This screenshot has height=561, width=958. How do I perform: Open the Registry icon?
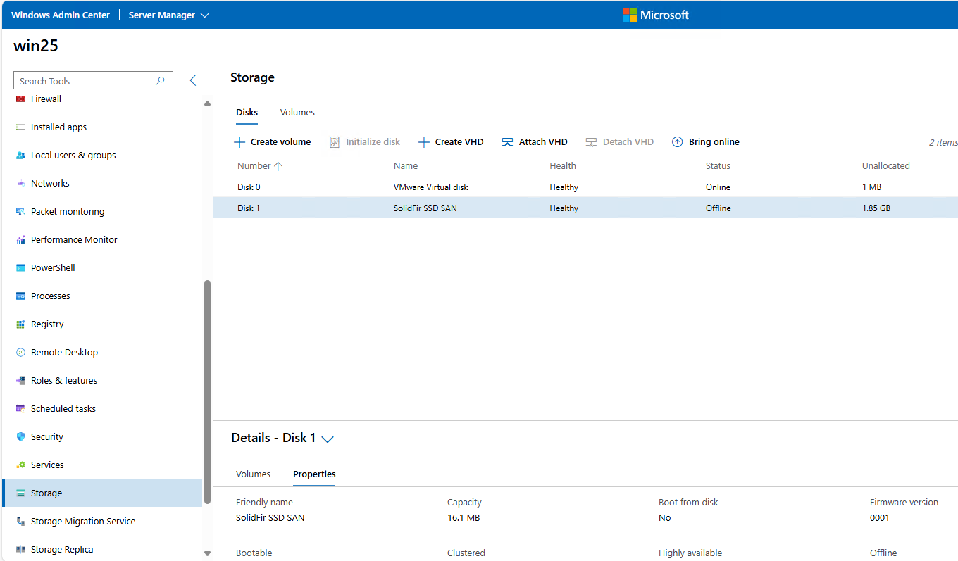pos(20,324)
